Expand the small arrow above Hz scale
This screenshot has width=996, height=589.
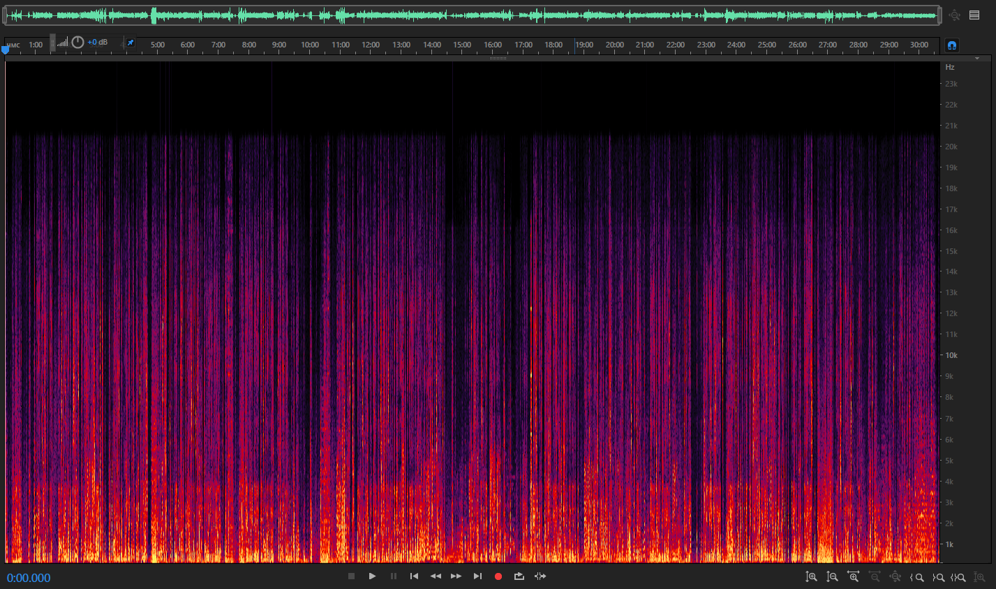point(977,59)
